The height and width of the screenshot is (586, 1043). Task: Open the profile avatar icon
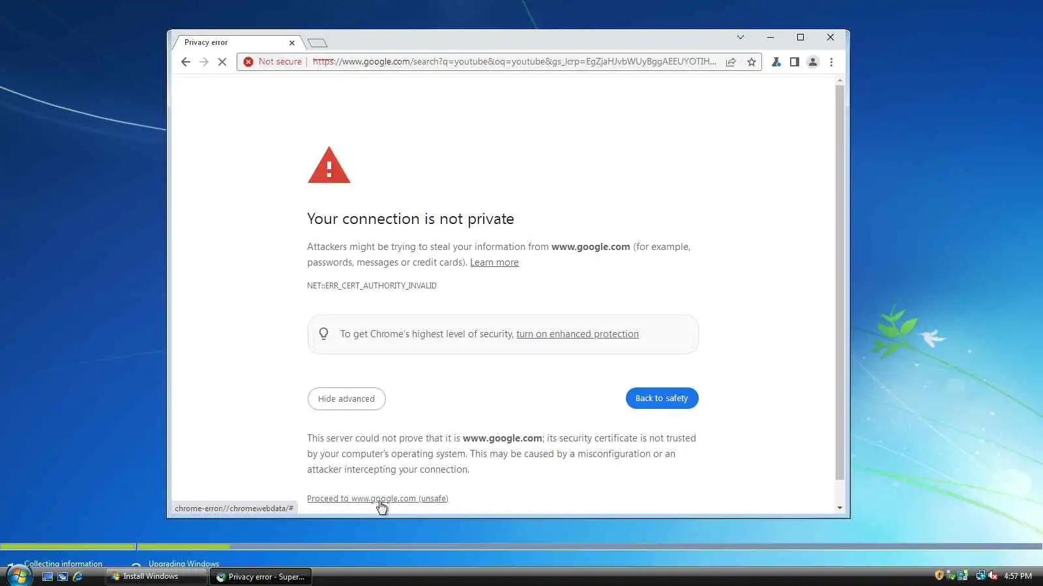point(813,62)
